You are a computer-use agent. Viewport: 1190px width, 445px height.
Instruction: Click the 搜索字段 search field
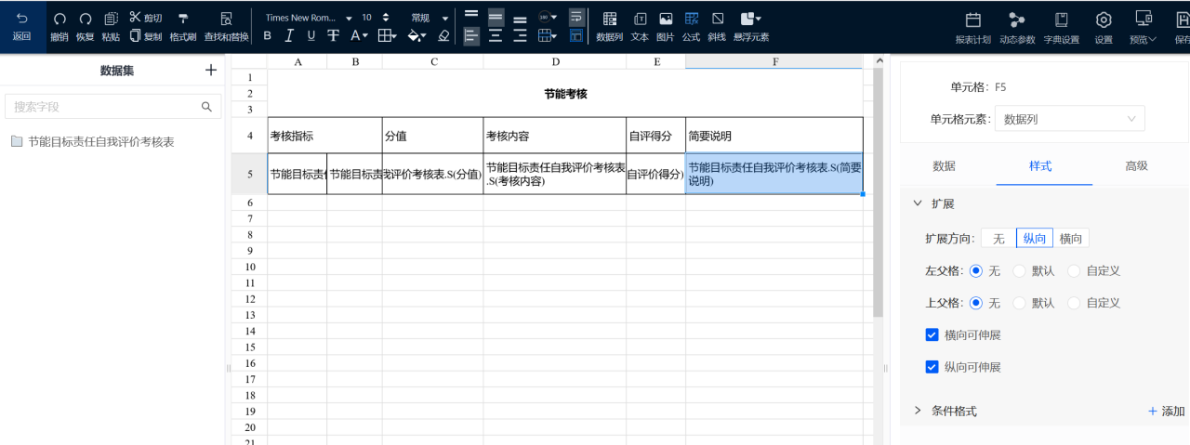[x=102, y=107]
